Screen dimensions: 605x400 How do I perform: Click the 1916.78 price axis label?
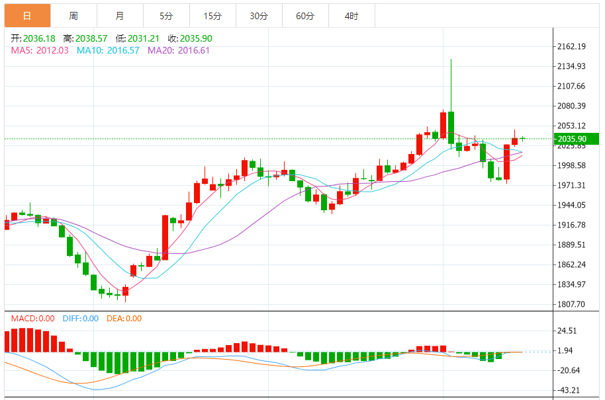571,225
